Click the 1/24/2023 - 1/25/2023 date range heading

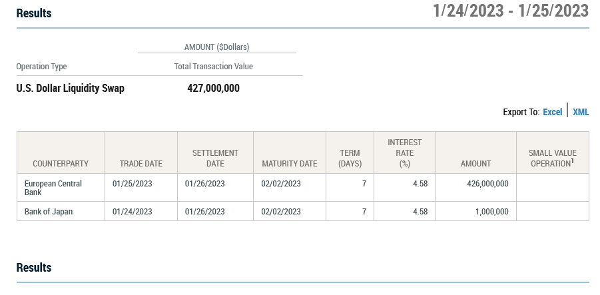(x=511, y=11)
